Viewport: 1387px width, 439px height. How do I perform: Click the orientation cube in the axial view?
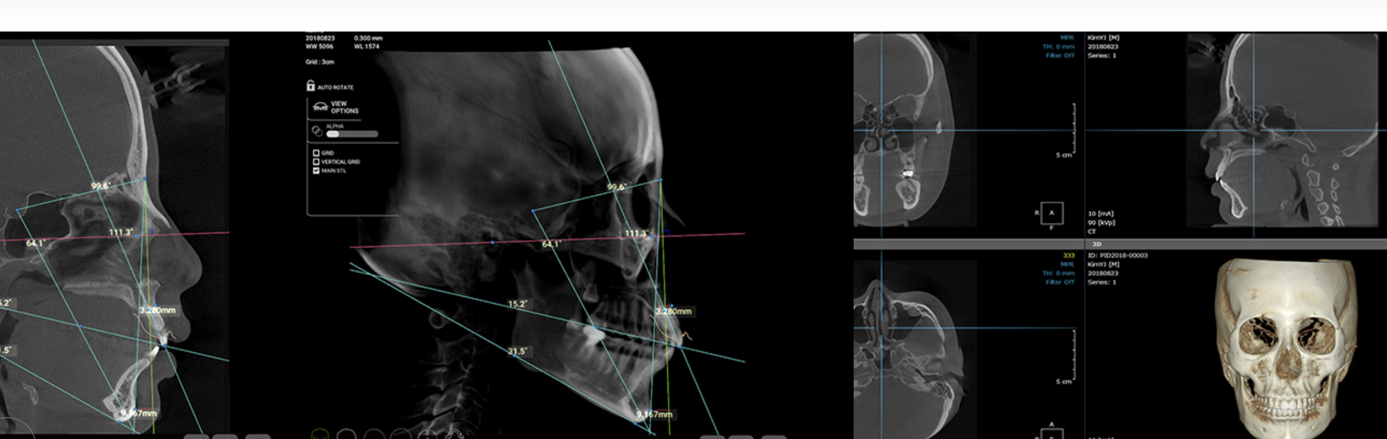[1051, 433]
